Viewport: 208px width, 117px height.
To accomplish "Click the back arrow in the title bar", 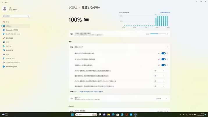I will point(2,2).
